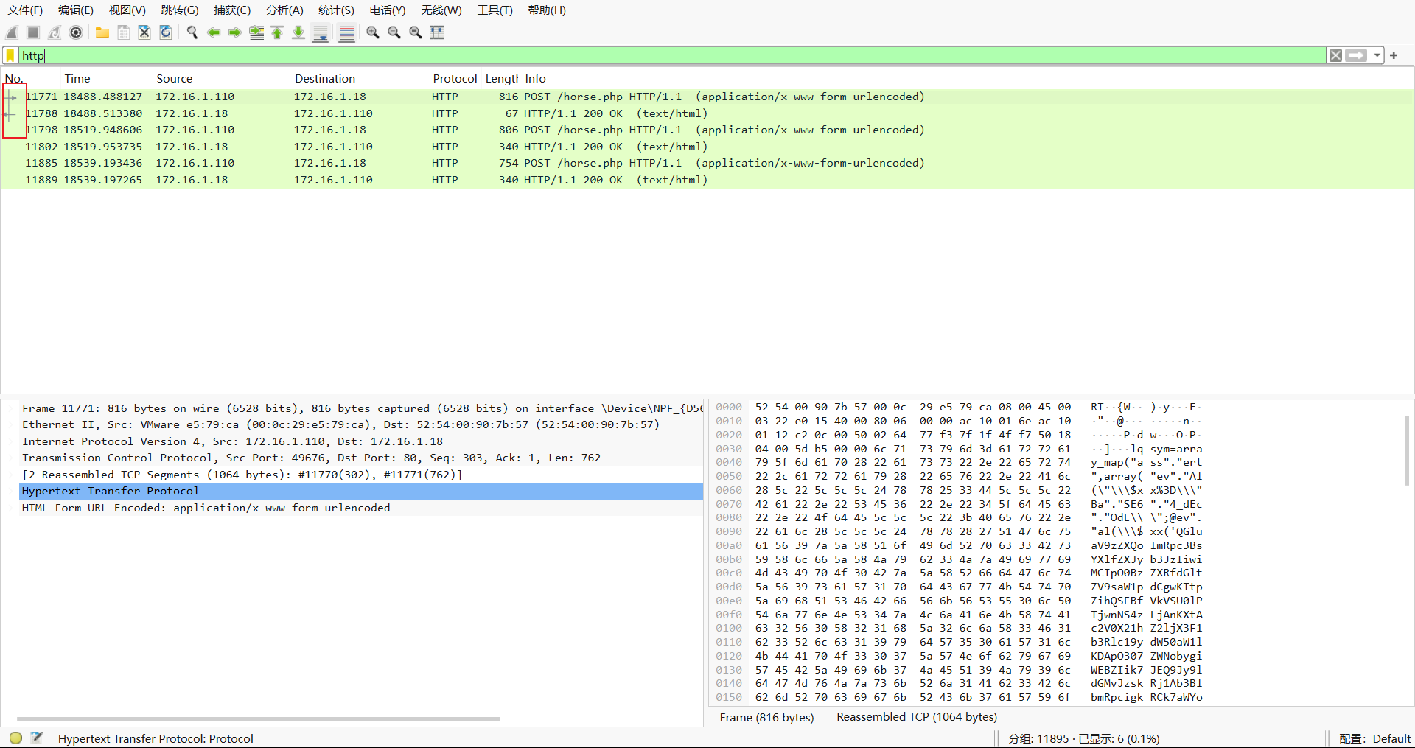Open the 分析(A) menu
This screenshot has width=1415, height=748.
tap(284, 10)
